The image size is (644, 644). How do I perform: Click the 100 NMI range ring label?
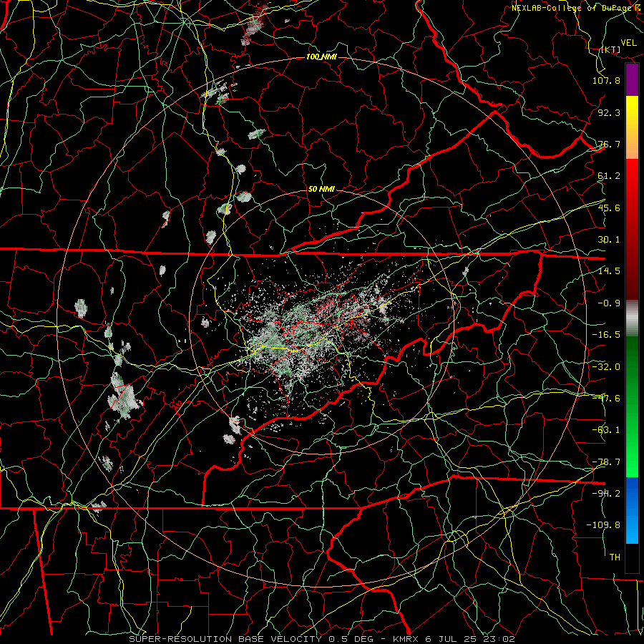(321, 57)
